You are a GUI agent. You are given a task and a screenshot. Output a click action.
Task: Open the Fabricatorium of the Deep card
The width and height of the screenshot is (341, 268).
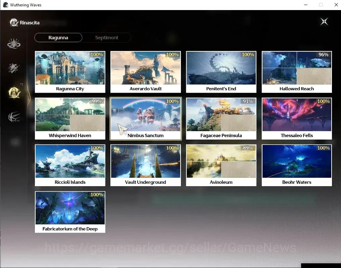click(70, 212)
